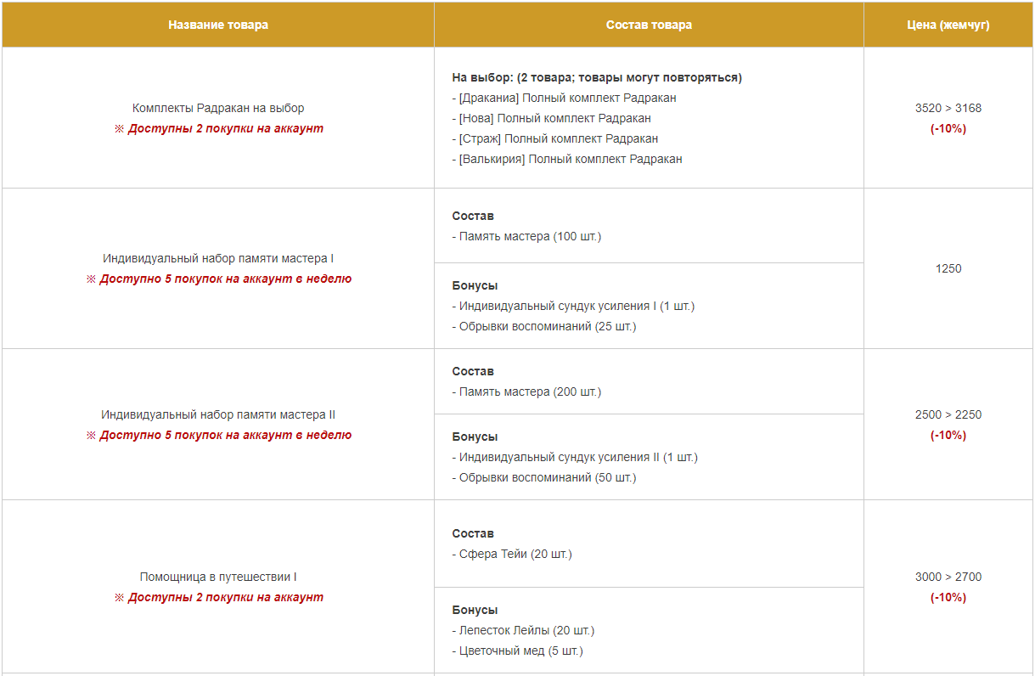Click the 'Цена (жемчуг)' column header
Screen dimensions: 1035x676
(x=948, y=25)
